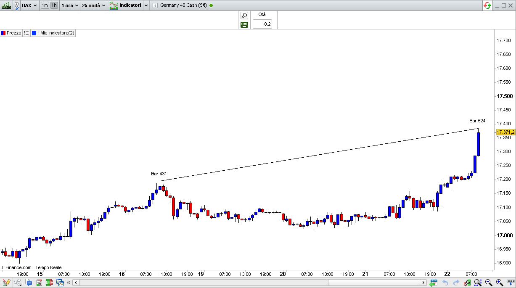Click the Germany 40 Cash (5€) label
Screen dimensions: 516x288
(183, 5)
